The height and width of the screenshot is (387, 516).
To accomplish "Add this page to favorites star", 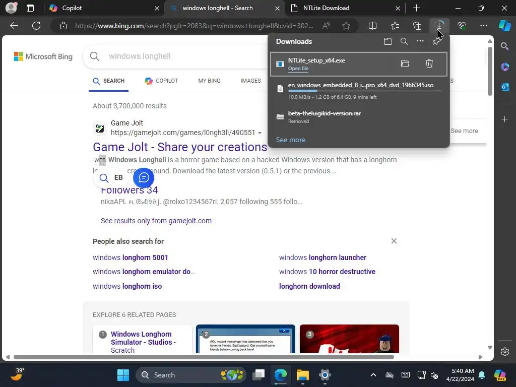I will 346,26.
